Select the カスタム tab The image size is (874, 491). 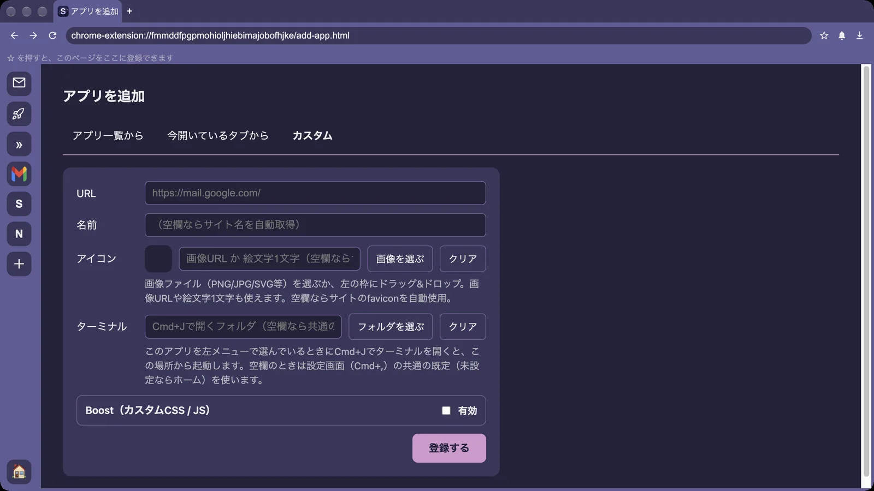pos(312,135)
